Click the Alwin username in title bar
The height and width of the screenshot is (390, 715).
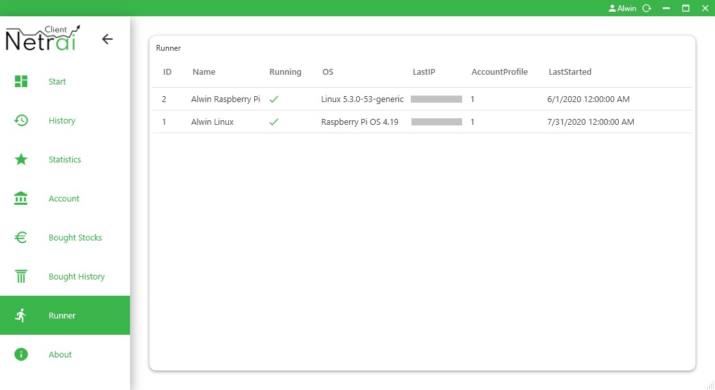coord(627,8)
